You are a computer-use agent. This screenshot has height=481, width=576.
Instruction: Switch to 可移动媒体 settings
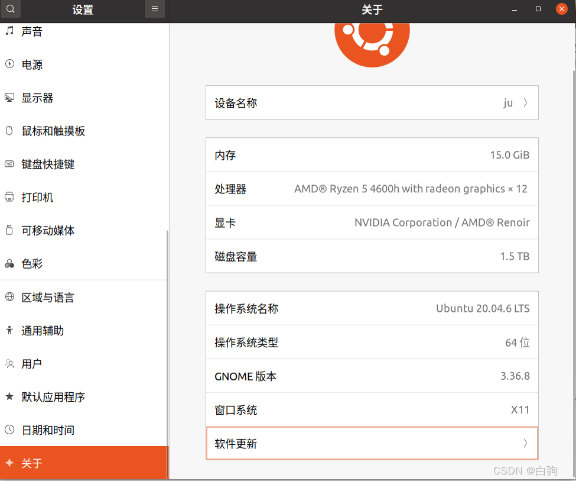[x=84, y=230]
